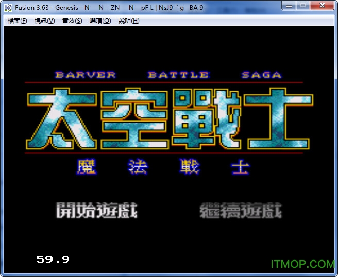Screen dimensions: 338x277
Task: Click the 59.9 FPS counter
Action: 53,259
